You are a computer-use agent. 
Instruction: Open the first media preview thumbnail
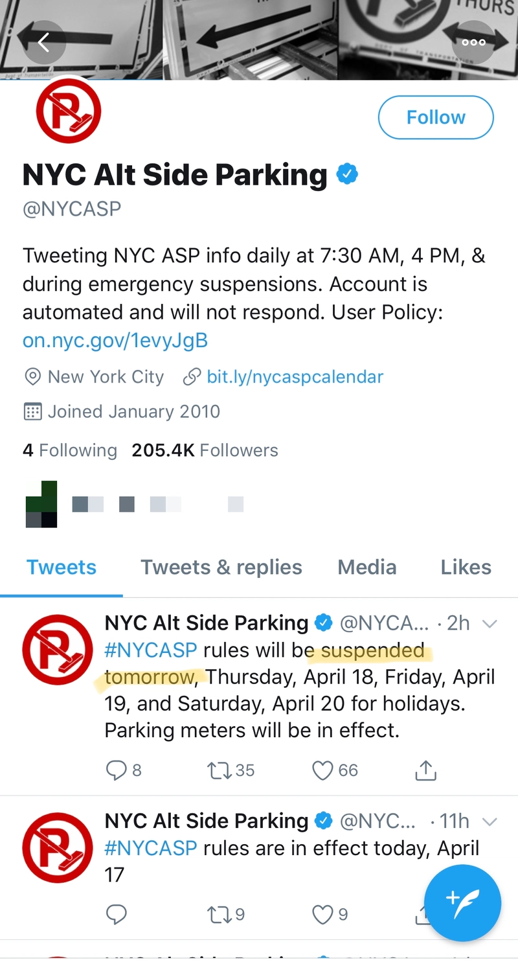tap(41, 503)
